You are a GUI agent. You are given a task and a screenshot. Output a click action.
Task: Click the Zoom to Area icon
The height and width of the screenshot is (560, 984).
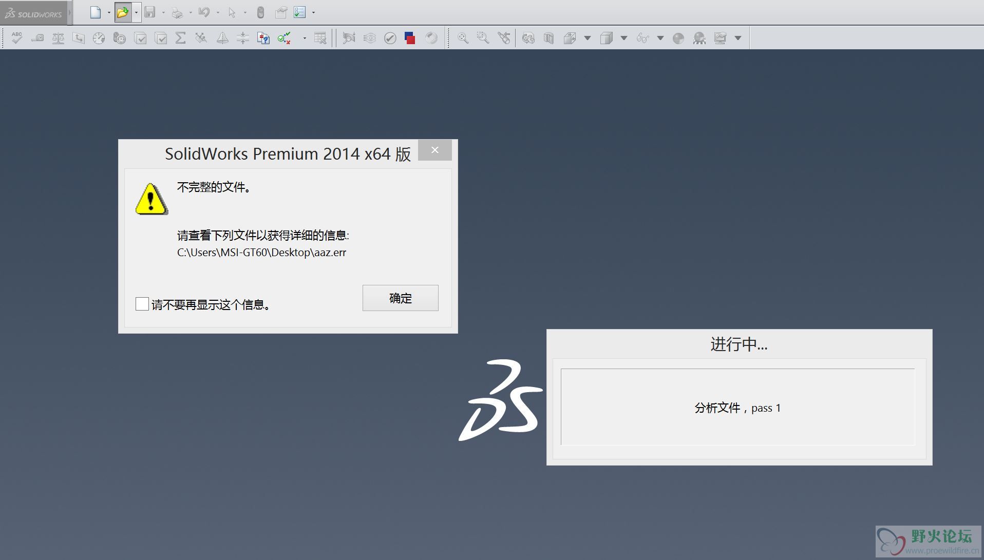click(x=483, y=38)
